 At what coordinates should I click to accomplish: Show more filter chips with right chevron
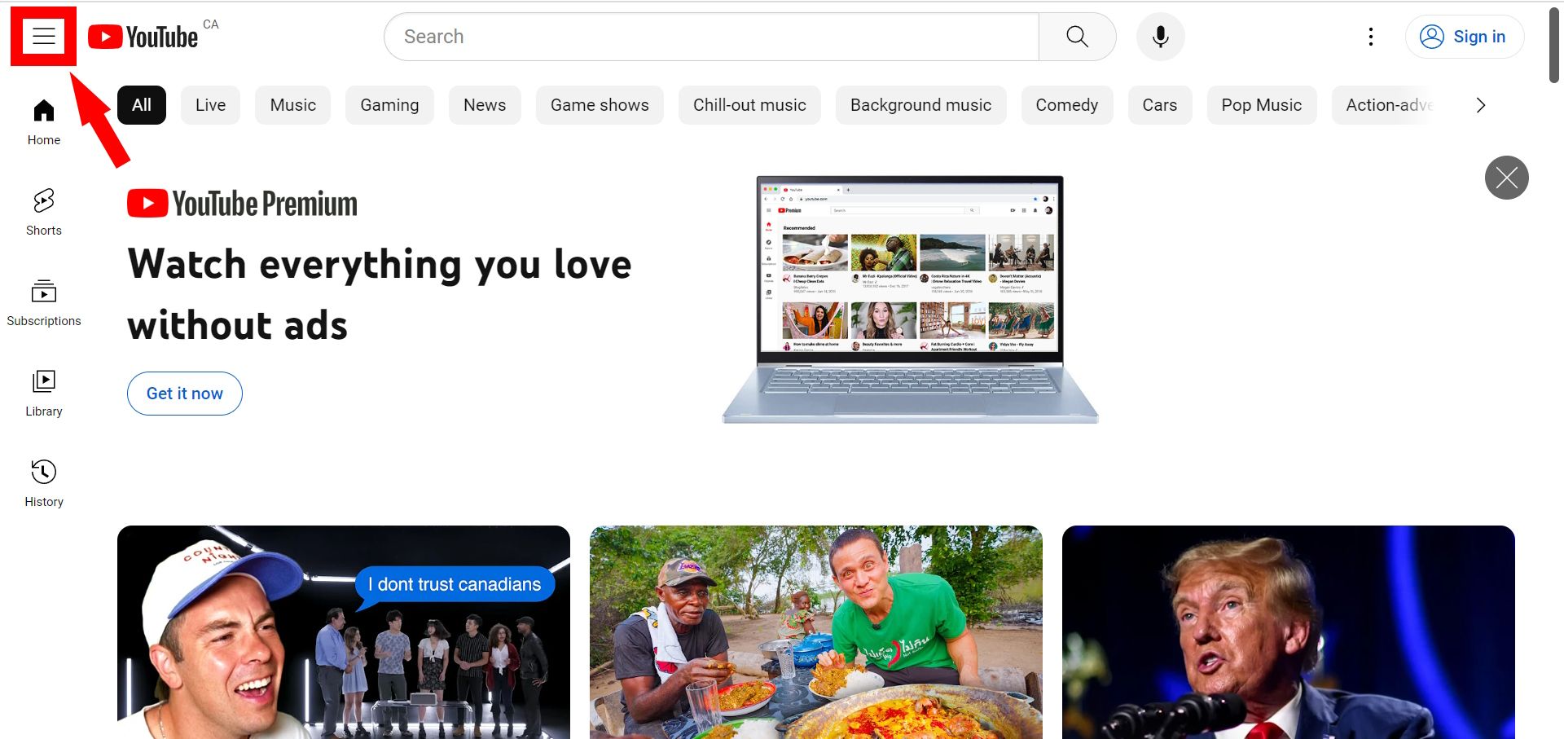tap(1481, 105)
